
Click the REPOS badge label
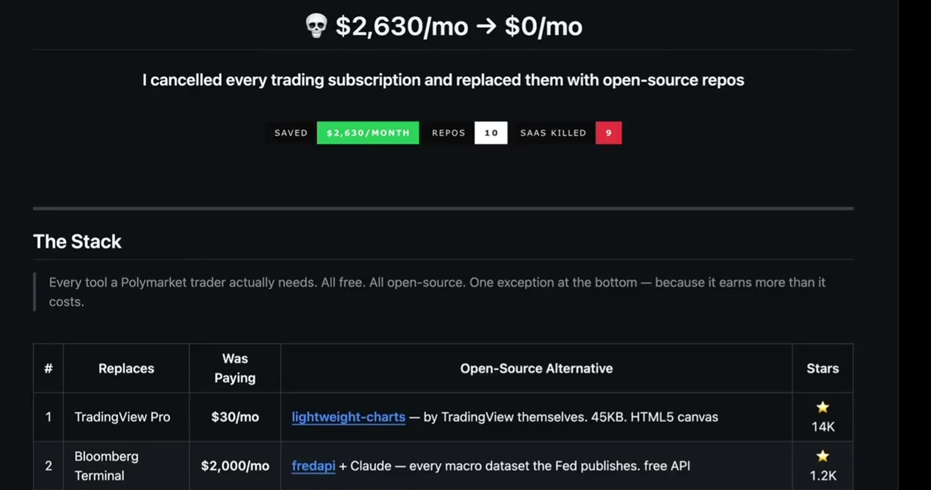(x=449, y=133)
